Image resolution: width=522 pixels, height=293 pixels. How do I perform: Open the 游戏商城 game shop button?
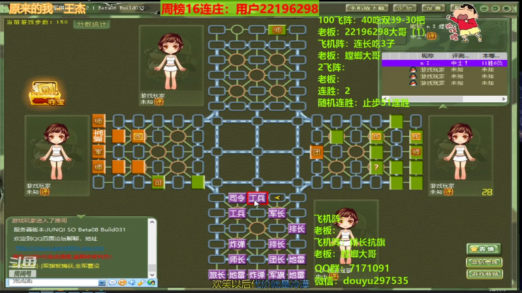tap(484, 273)
